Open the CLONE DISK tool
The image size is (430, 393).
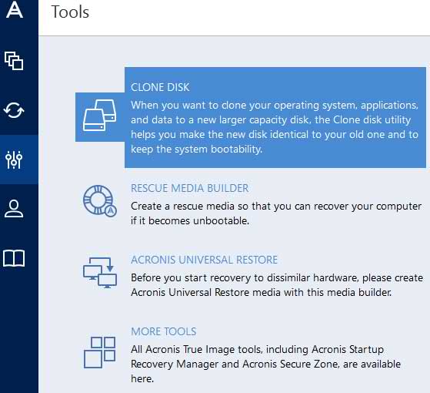pos(160,87)
